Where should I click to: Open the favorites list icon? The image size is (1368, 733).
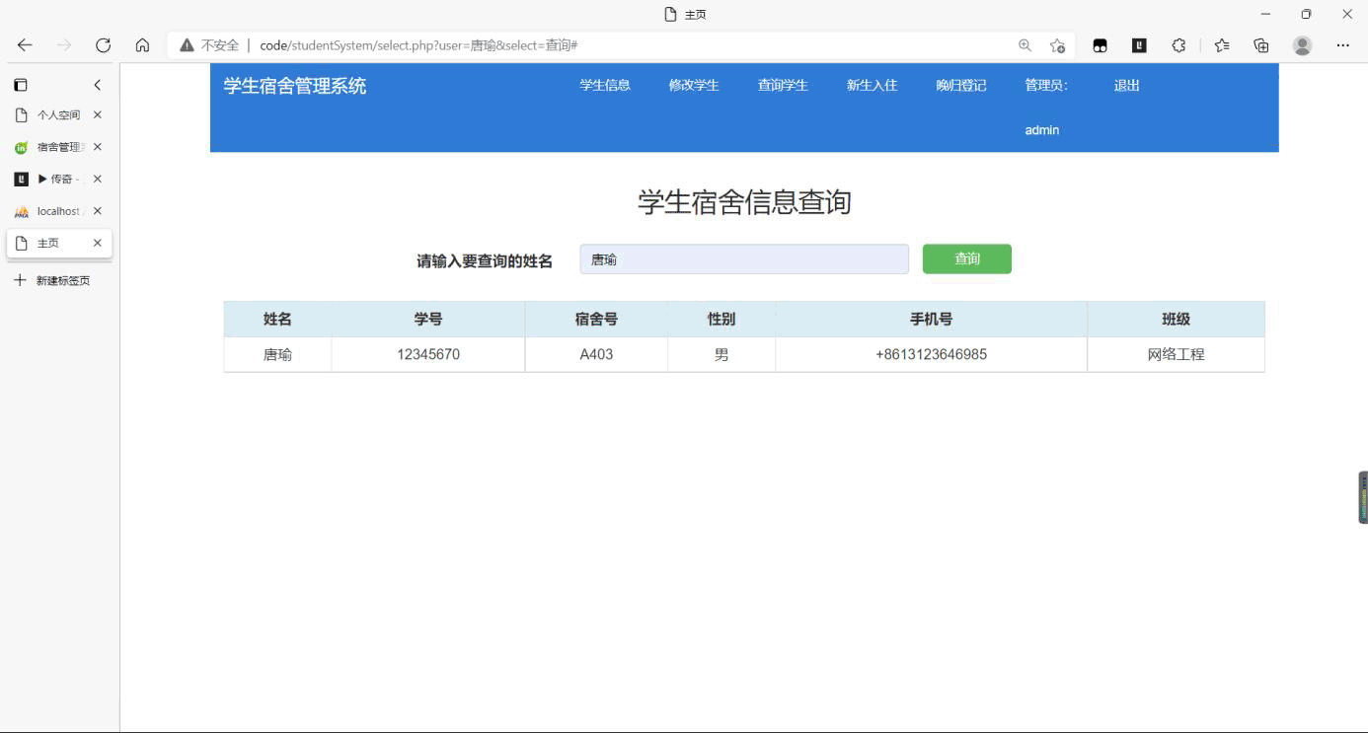[1222, 45]
